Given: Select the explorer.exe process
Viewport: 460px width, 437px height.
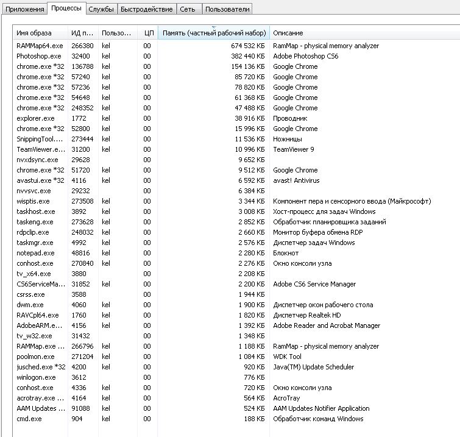Looking at the screenshot, I should (x=236, y=118).
